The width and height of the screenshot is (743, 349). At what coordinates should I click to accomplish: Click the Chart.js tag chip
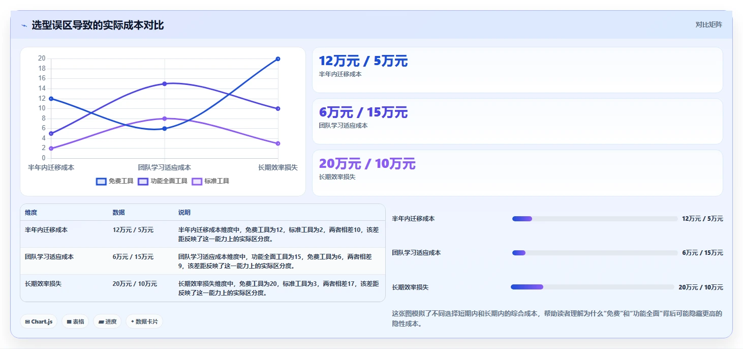[x=39, y=322]
